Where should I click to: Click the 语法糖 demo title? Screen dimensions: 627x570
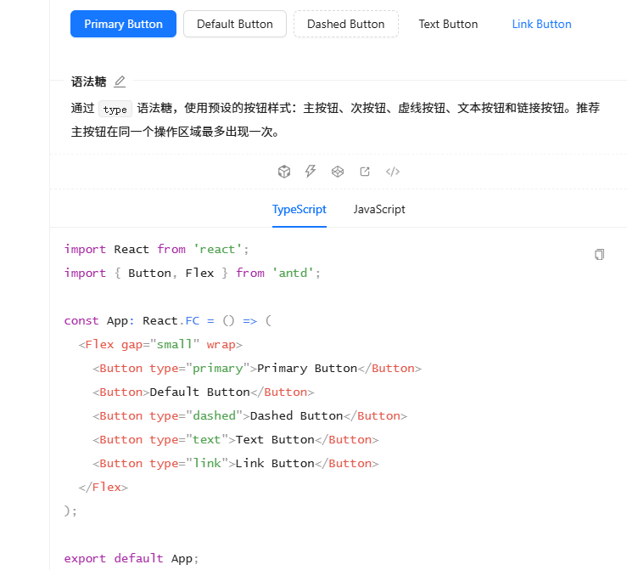coord(88,82)
